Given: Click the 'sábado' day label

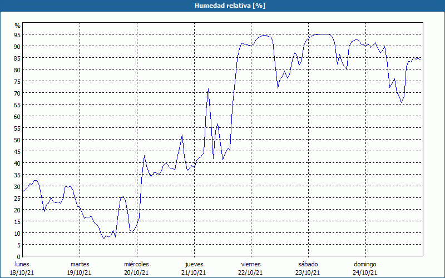Looking at the screenshot, I should pos(308,264).
